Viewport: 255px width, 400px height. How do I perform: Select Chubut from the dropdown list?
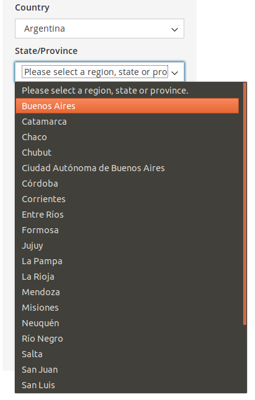(127, 153)
